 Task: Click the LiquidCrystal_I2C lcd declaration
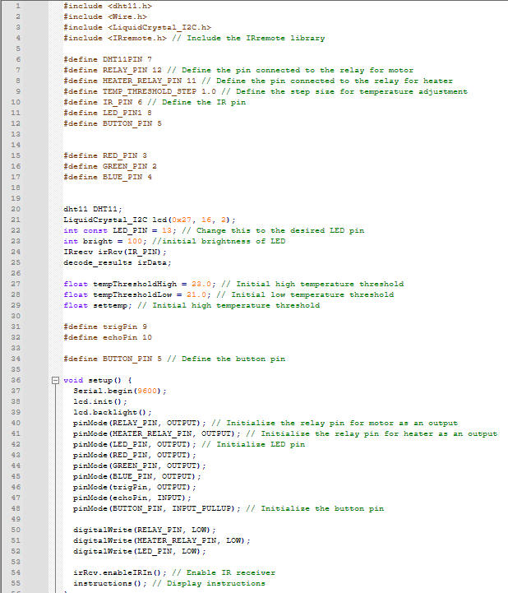[x=149, y=220]
